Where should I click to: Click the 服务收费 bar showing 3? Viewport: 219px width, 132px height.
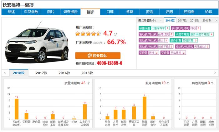coord(124,115)
